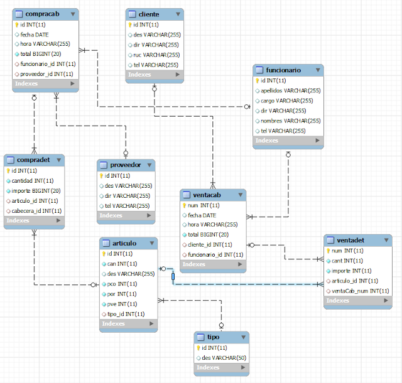Expand Indexes section of proveedor table
Screen dimensions: 402x383
pyautogui.click(x=149, y=215)
